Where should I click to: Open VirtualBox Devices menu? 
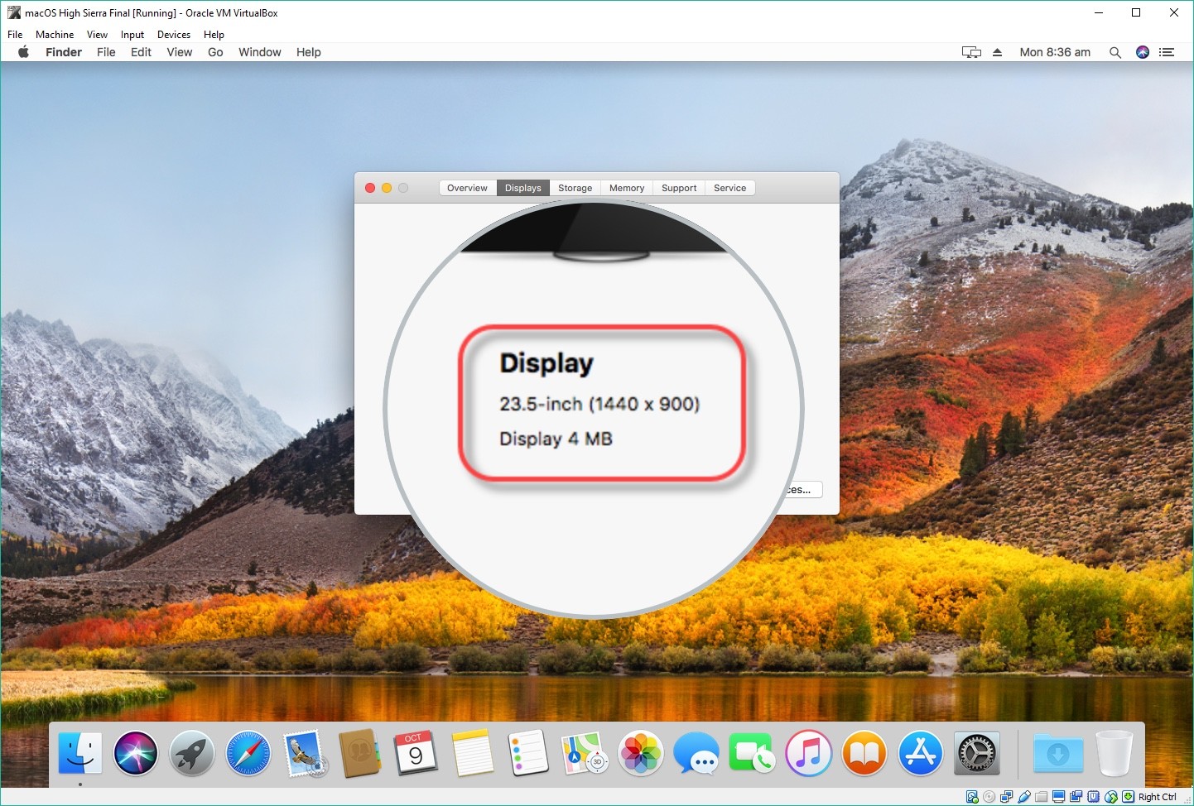pyautogui.click(x=174, y=35)
